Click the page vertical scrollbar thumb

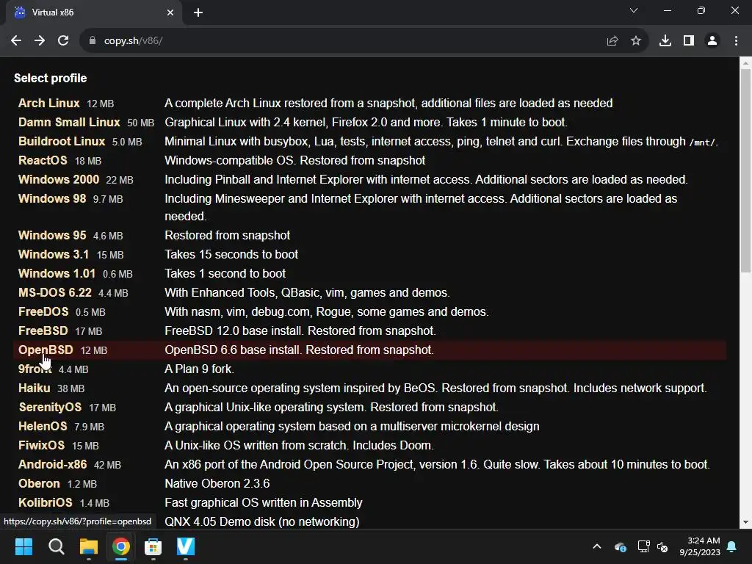tap(745, 170)
